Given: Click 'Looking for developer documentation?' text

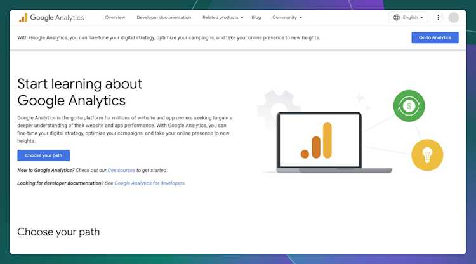Looking at the screenshot, I should pos(60,183).
